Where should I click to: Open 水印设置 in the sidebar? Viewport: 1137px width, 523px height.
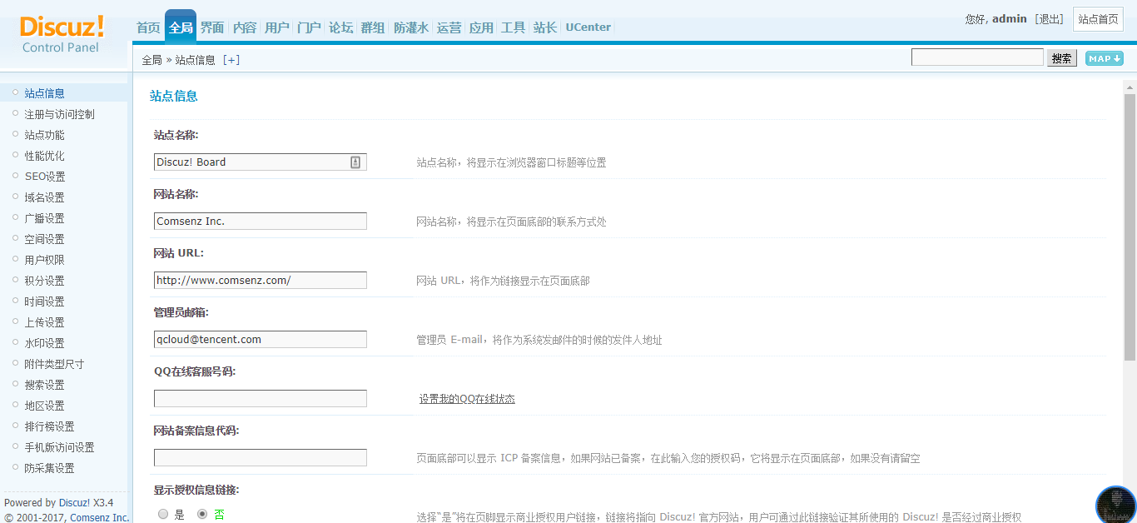[x=44, y=343]
